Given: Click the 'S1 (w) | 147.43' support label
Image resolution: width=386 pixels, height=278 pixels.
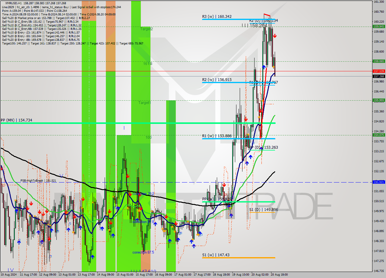Looking at the screenshot, I should point(216,255).
